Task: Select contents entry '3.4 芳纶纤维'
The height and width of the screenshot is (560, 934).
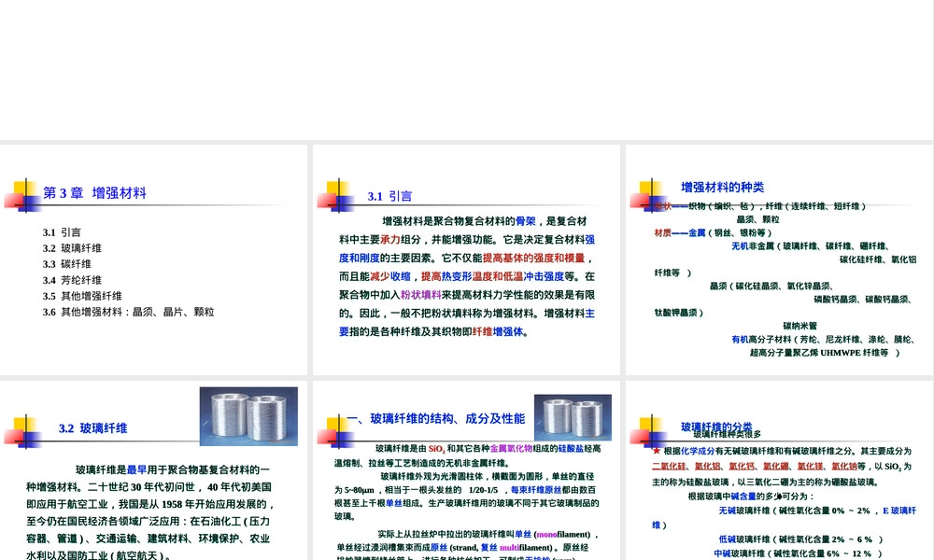Action: coord(72,280)
